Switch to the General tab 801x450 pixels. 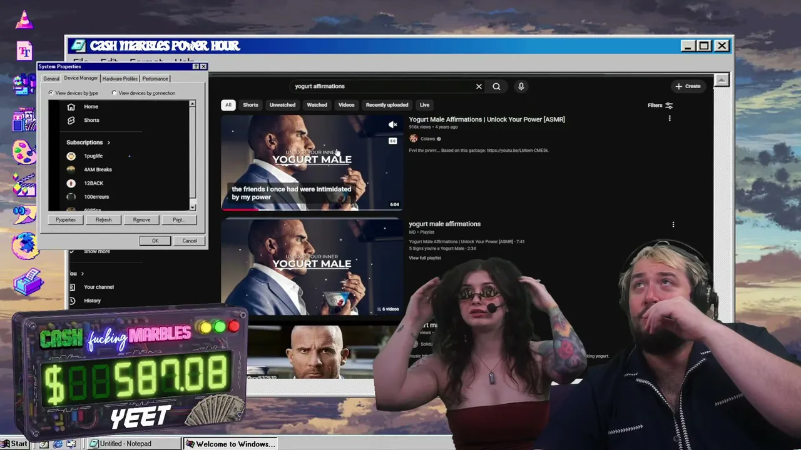pyautogui.click(x=51, y=79)
